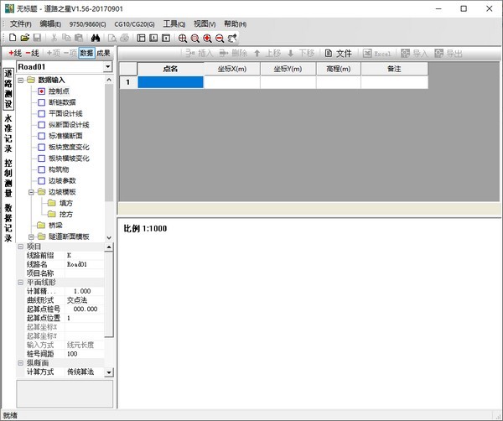
Task: Click the New file icon
Action: 13,38
